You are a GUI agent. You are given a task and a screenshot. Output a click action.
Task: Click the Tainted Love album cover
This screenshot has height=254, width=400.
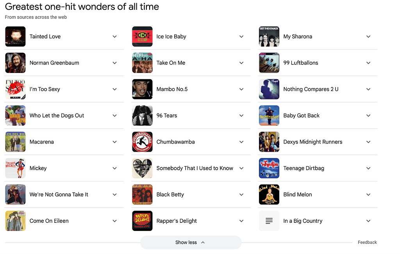[x=15, y=37]
